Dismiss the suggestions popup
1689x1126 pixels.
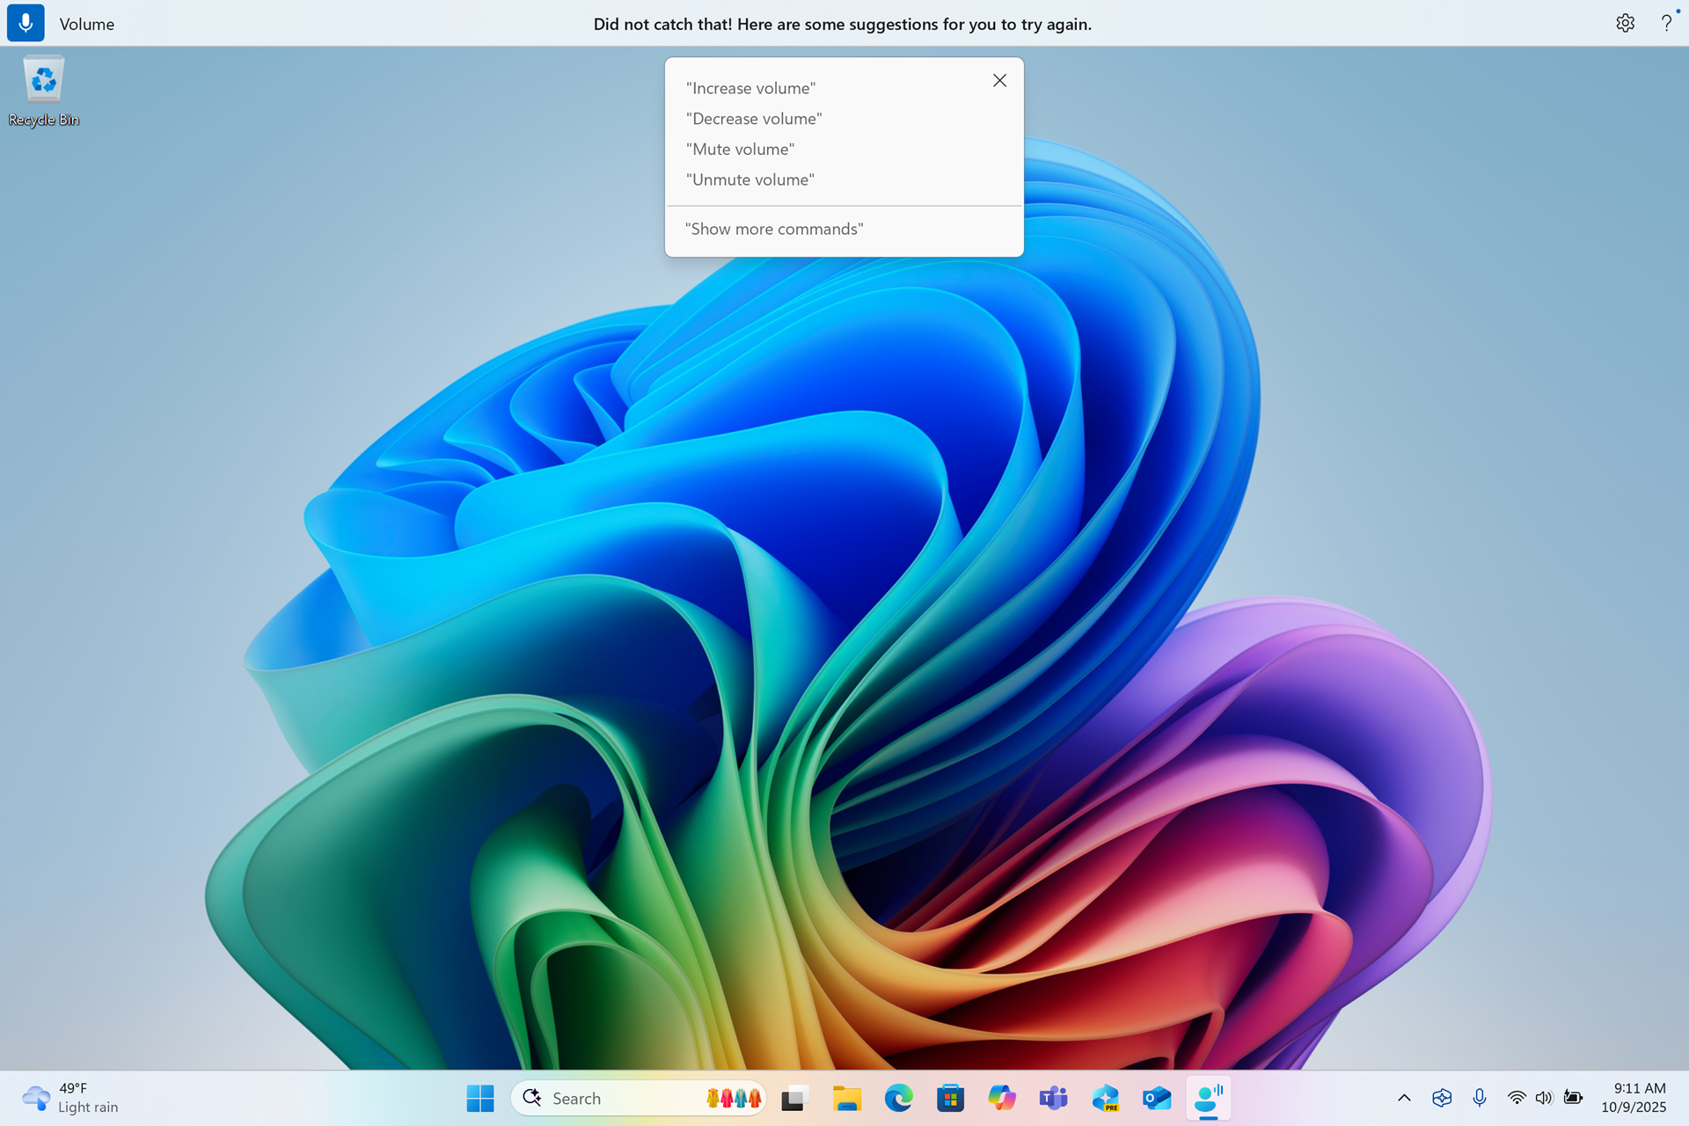pos(999,80)
